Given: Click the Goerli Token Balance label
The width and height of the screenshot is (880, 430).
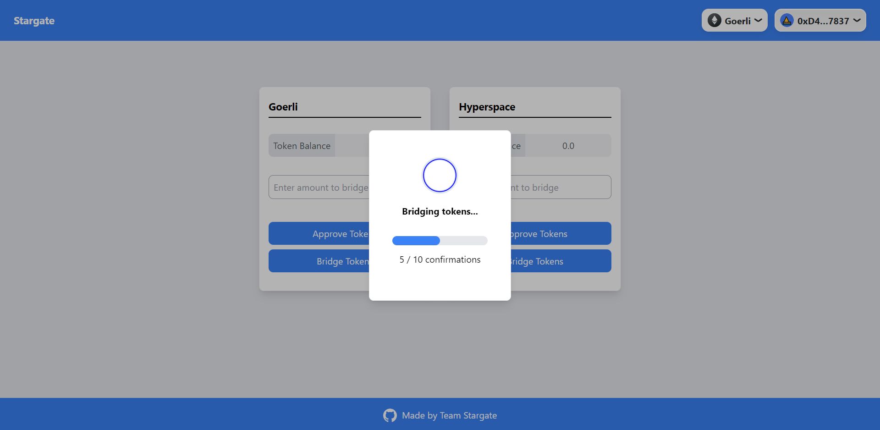Looking at the screenshot, I should click(x=302, y=146).
